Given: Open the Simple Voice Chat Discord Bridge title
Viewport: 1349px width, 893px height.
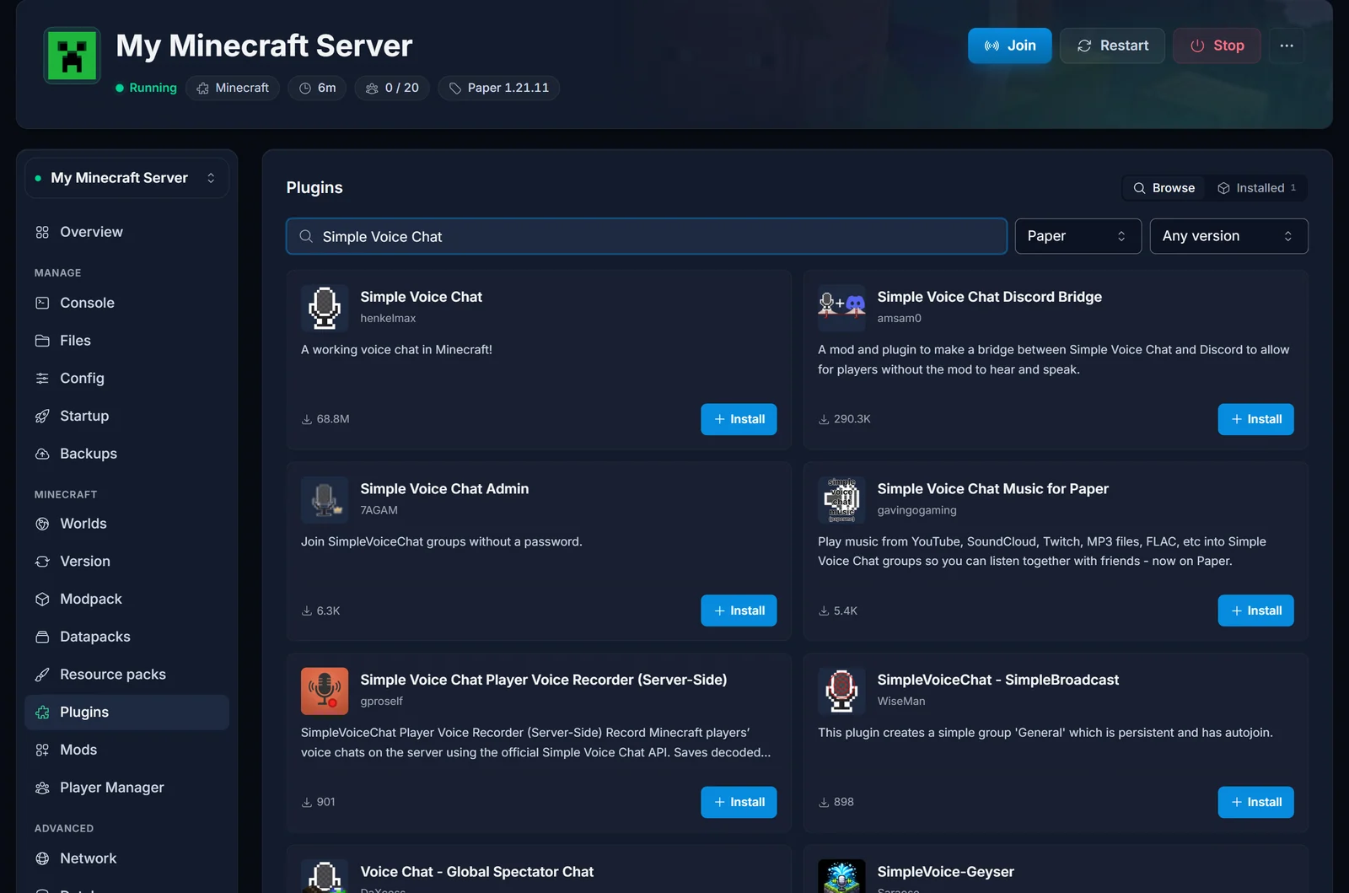Looking at the screenshot, I should pos(989,297).
